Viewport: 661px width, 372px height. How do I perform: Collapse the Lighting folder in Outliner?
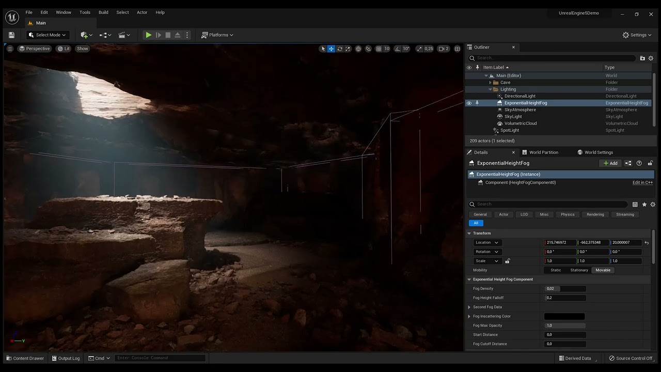(x=490, y=89)
